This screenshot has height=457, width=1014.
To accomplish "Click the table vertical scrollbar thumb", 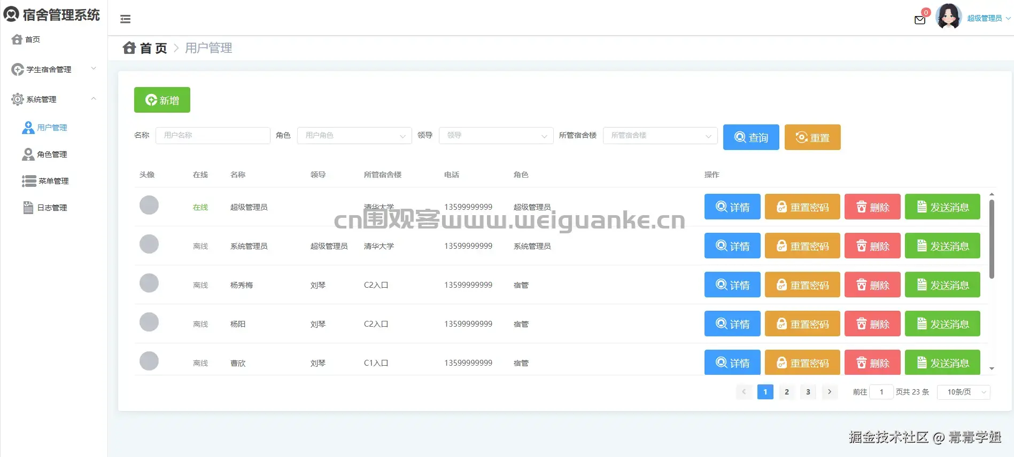I will pos(992,239).
